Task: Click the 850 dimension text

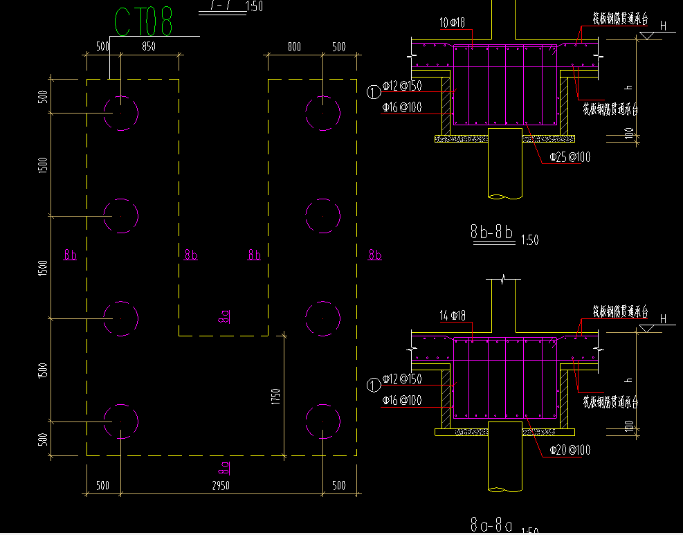Action: pyautogui.click(x=149, y=46)
